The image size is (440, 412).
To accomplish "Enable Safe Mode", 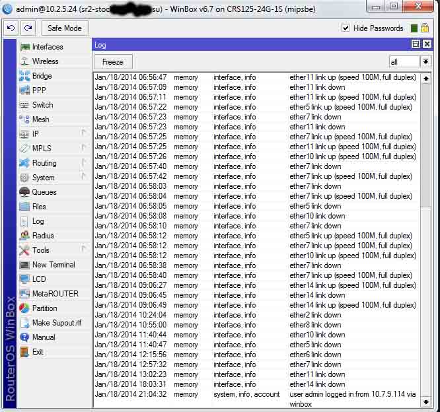I will (65, 28).
